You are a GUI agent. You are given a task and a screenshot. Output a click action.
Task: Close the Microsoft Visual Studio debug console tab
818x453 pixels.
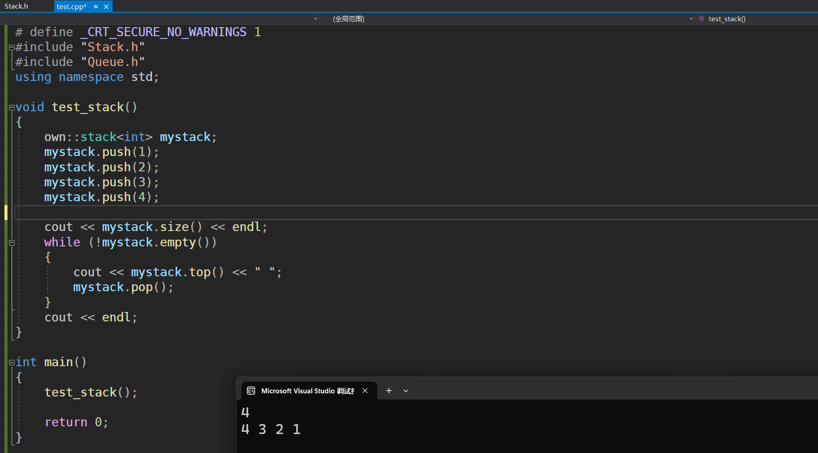pos(365,391)
